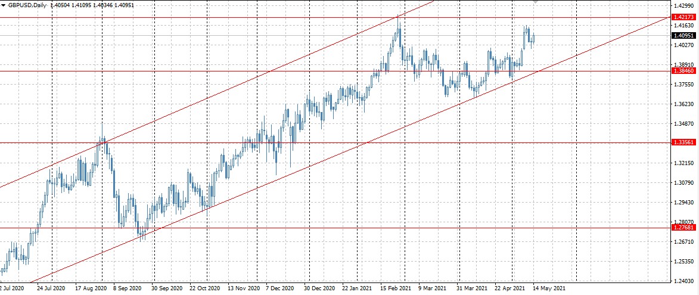Click the 31 Mar 2021 date label
Screen dimensions: 699x295
tap(473, 288)
